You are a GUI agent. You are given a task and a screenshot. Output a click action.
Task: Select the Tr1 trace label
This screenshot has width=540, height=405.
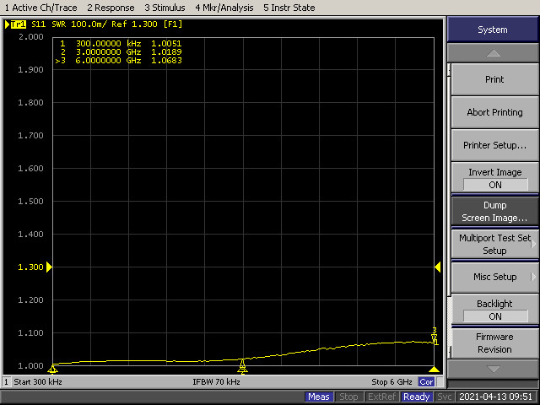pyautogui.click(x=19, y=24)
